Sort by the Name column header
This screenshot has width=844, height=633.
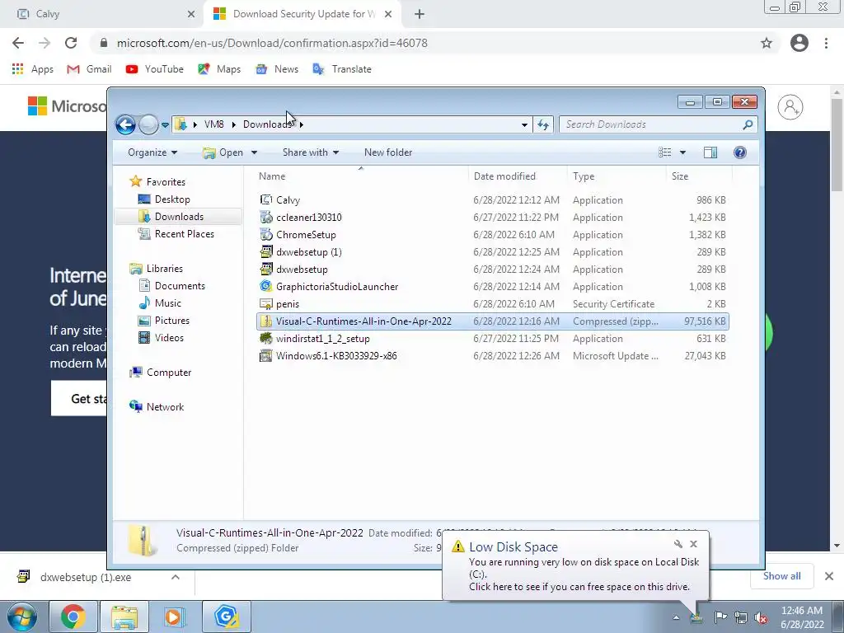click(272, 176)
